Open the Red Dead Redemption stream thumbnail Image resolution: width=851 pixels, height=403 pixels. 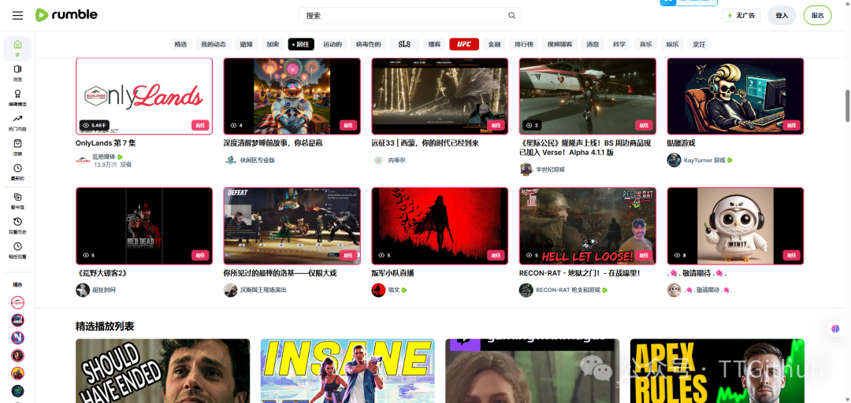[144, 226]
